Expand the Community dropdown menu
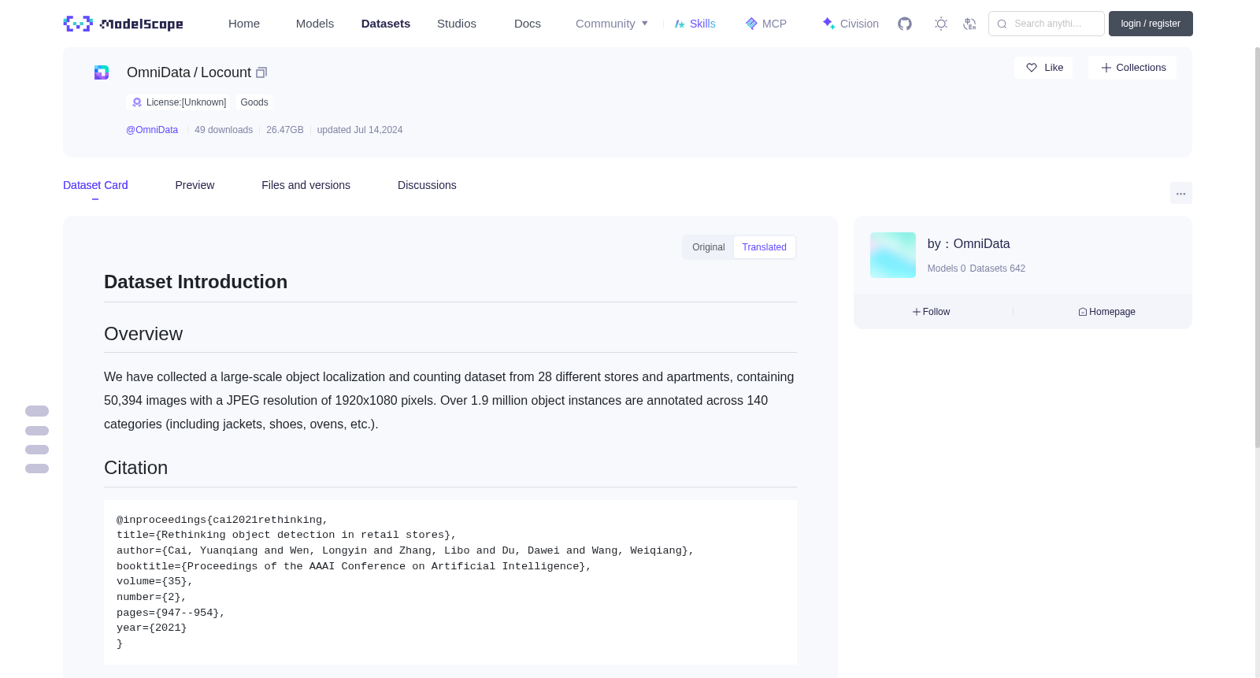The image size is (1260, 678). point(612,24)
